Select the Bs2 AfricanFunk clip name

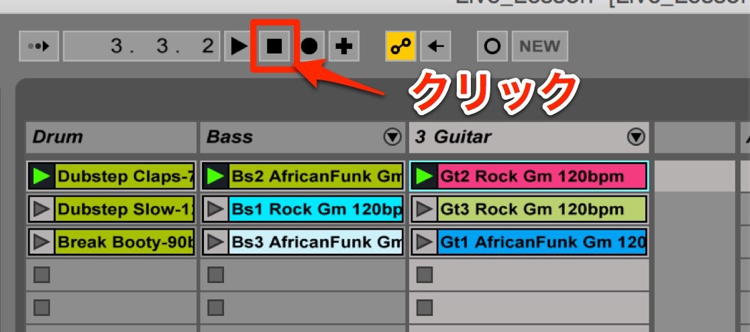pos(316,177)
